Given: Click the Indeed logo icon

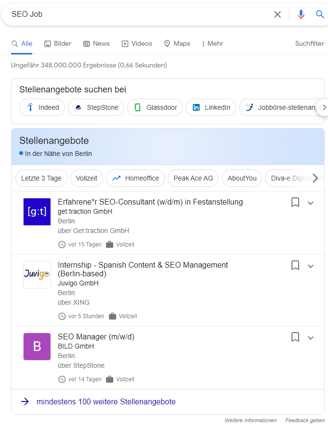Looking at the screenshot, I should click(x=30, y=107).
